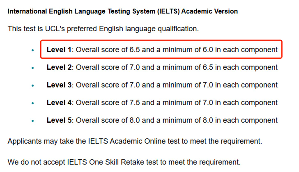Viewport: 299px width, 172px height.
Task: Click the bold Level 1 label
Action: click(x=59, y=50)
